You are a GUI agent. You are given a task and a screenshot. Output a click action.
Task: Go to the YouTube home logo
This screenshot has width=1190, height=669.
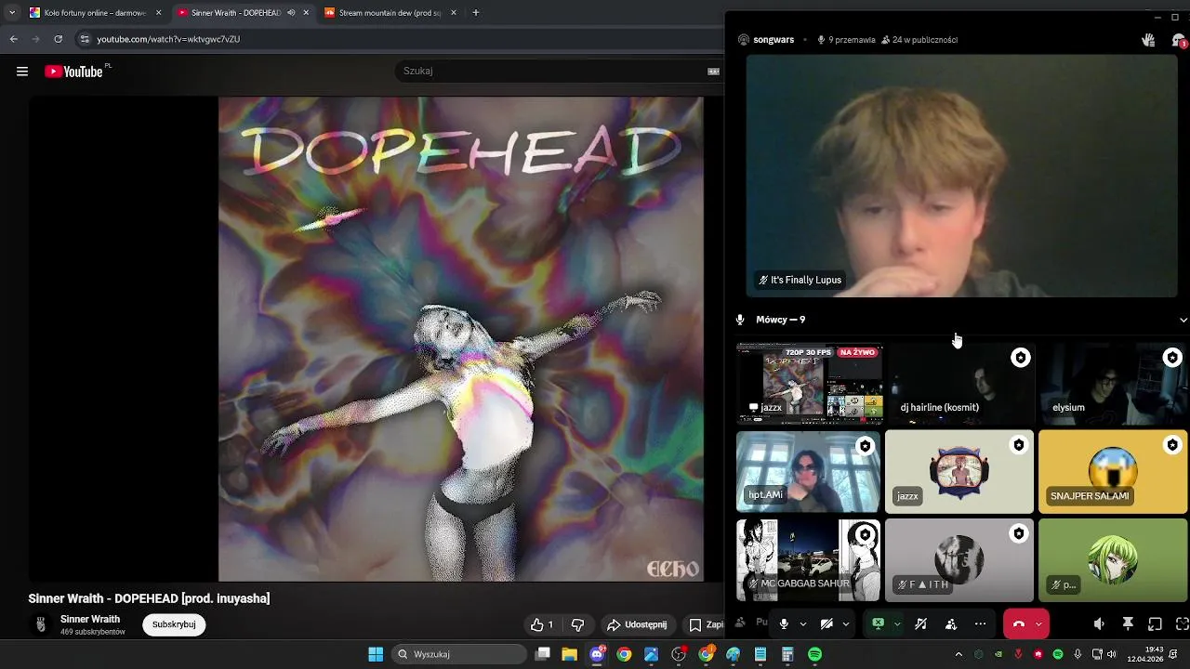[x=73, y=72]
